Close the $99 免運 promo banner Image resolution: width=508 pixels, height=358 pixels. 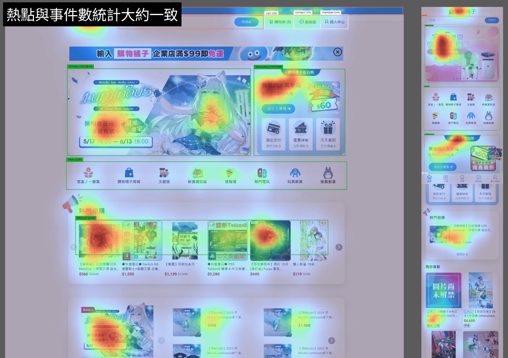338,52
